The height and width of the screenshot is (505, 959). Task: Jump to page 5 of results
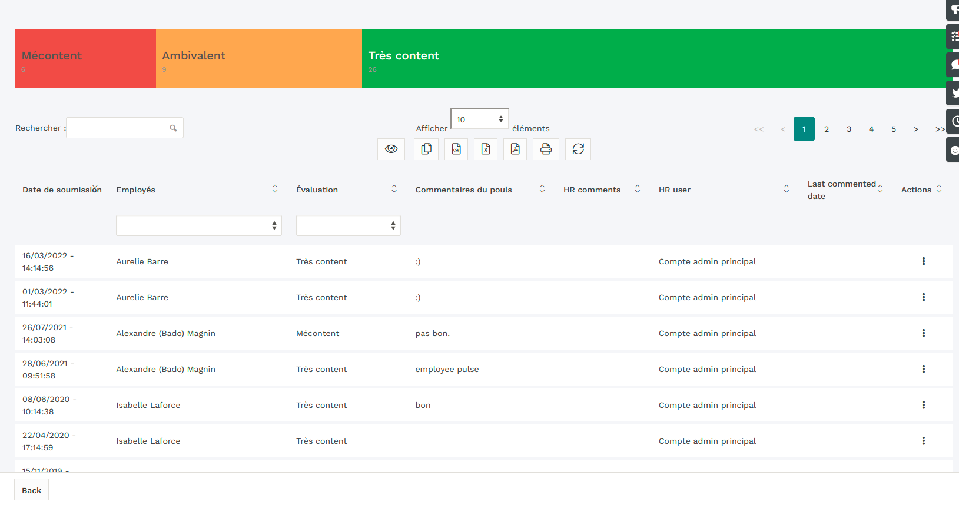coord(894,129)
